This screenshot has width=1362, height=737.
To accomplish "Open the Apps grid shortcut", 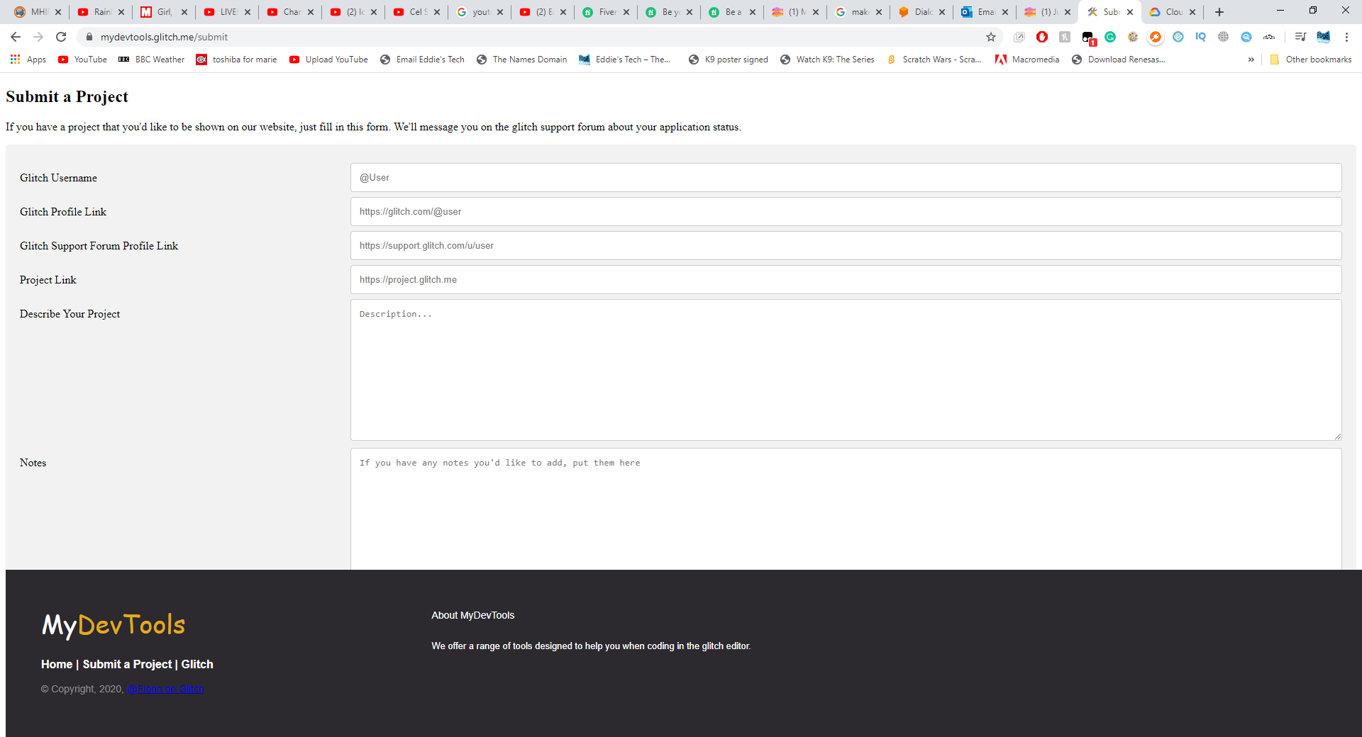I will click(28, 60).
